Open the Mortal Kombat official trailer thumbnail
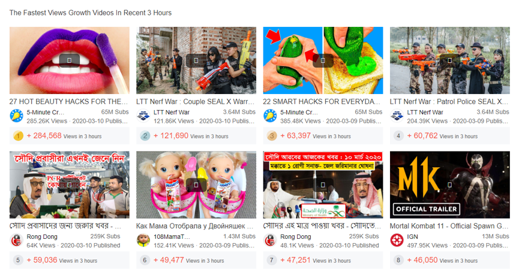Screen dimensions: 519x270 pos(450,185)
